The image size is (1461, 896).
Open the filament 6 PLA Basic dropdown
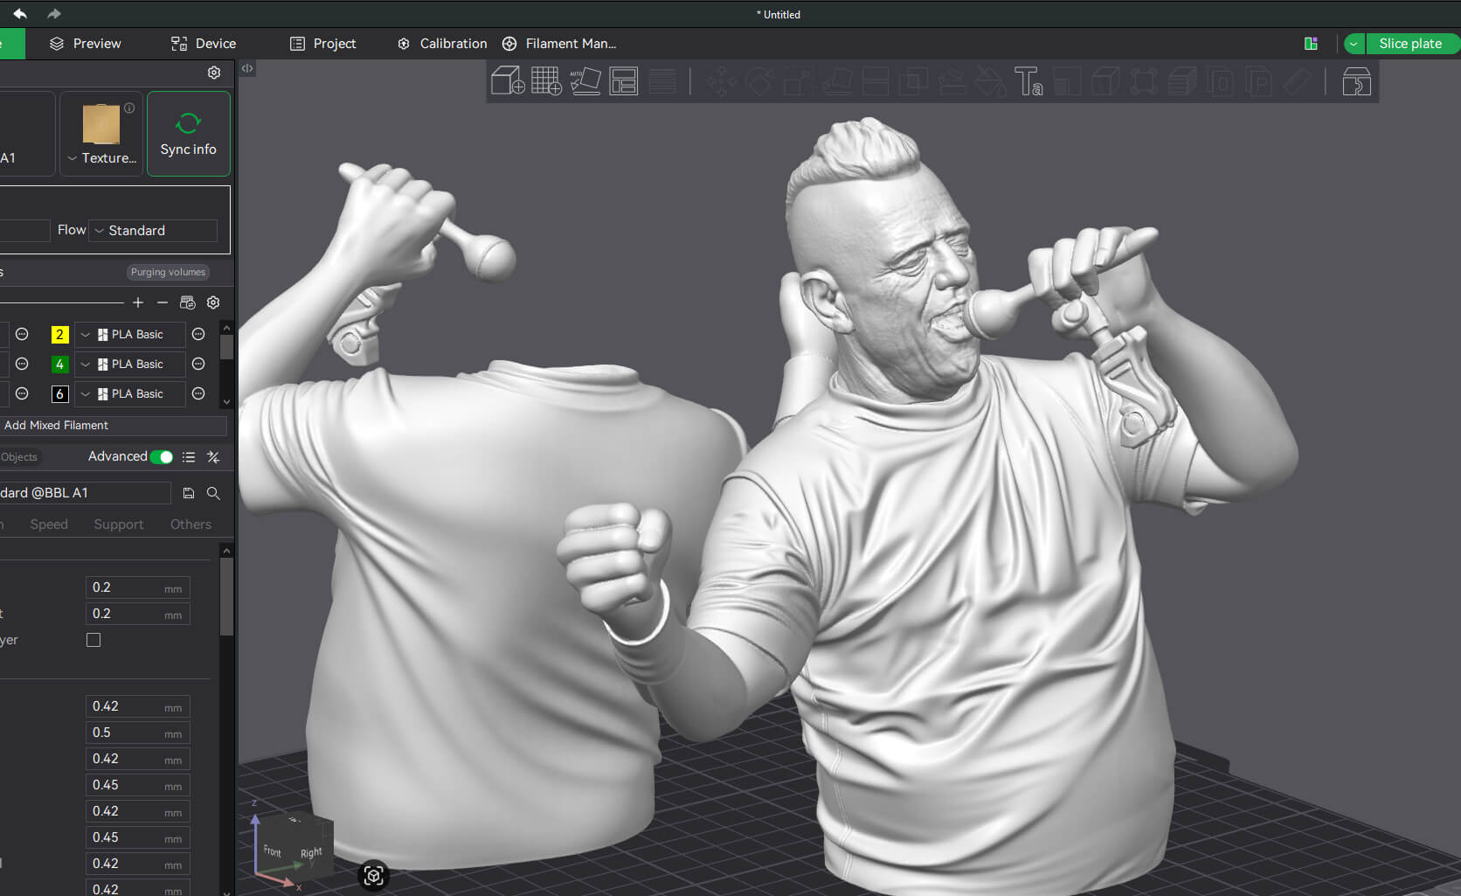tap(130, 394)
